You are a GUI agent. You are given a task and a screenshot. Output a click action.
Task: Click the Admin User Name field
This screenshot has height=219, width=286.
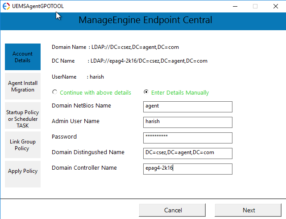coord(188,123)
